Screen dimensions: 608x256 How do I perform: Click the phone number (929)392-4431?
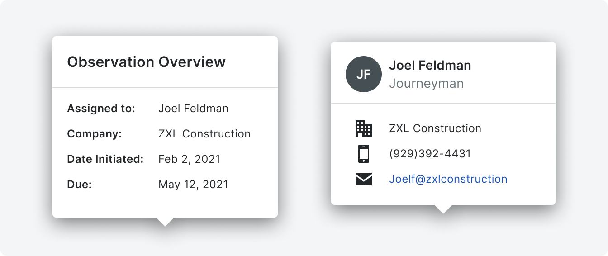coord(430,154)
